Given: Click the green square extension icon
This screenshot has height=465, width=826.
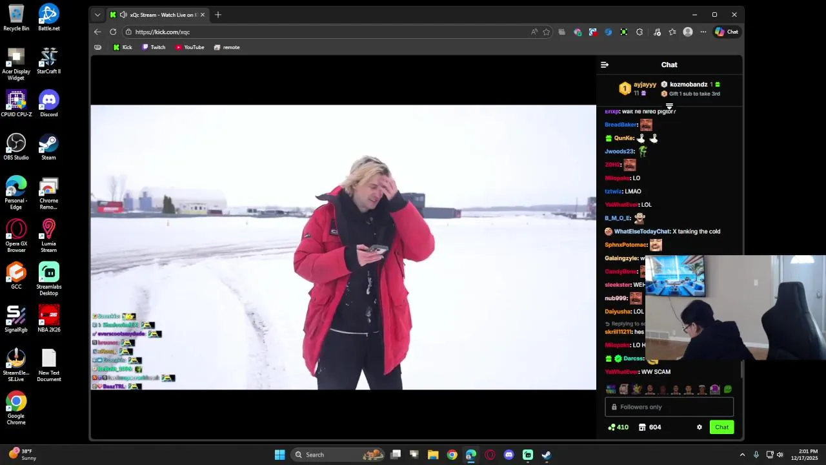Looking at the screenshot, I should tap(624, 32).
